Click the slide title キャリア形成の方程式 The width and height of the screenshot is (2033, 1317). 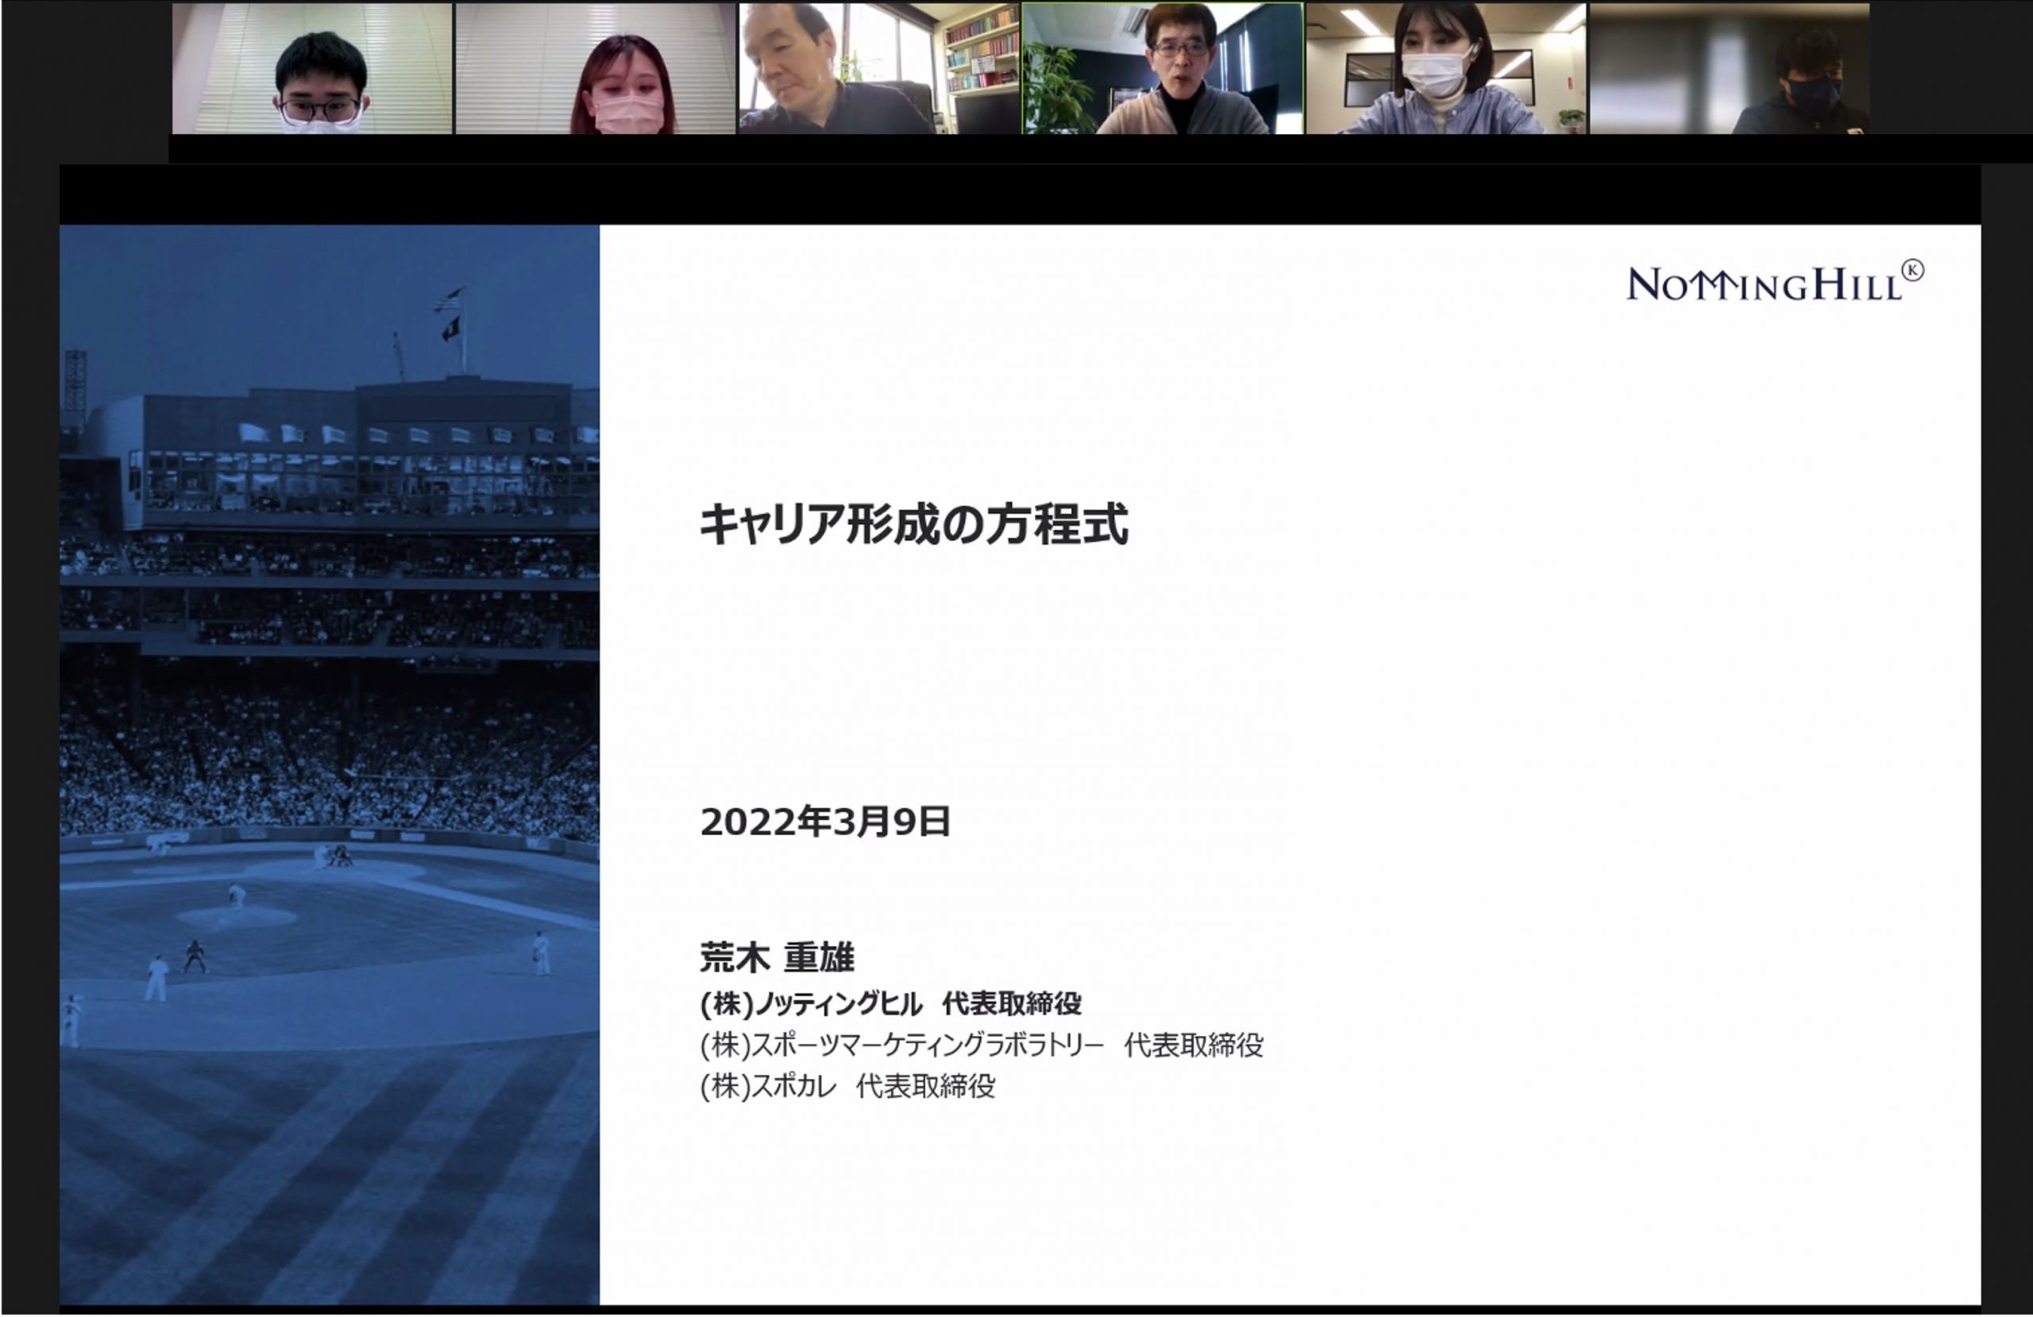914,525
